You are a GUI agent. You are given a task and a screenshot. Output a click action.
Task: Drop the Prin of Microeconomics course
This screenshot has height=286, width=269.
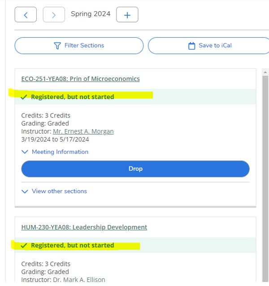[135, 169]
